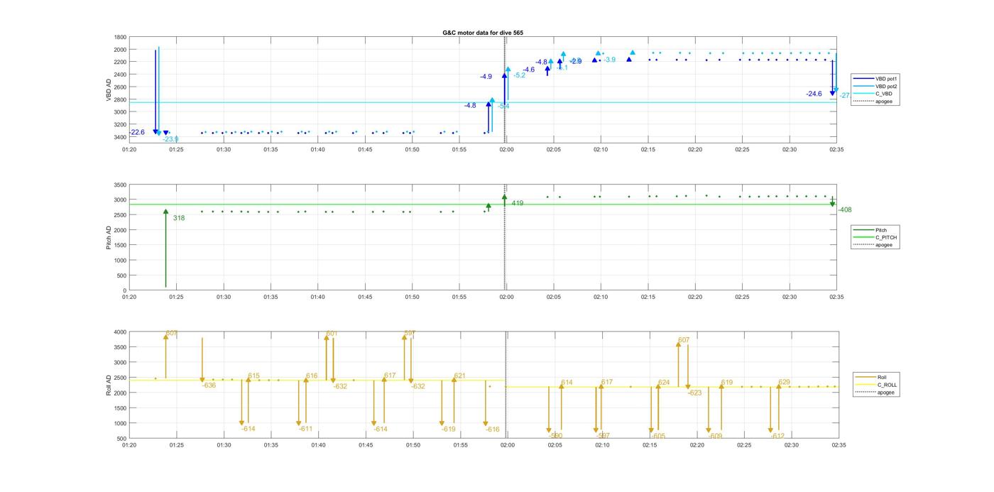Click the "0" tick on the Pitch axis

[x=125, y=290]
